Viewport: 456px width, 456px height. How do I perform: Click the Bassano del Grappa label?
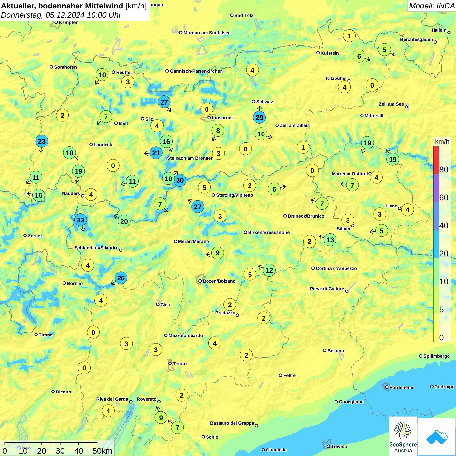tap(232, 423)
